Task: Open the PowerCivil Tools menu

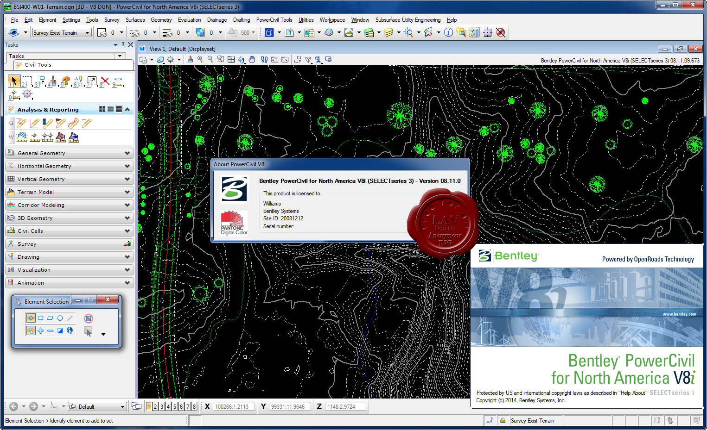Action: [274, 20]
